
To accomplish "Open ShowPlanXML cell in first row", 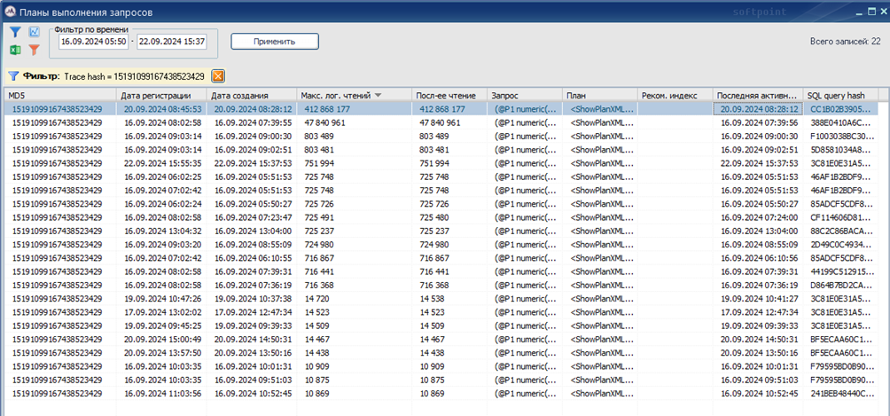I will click(601, 109).
